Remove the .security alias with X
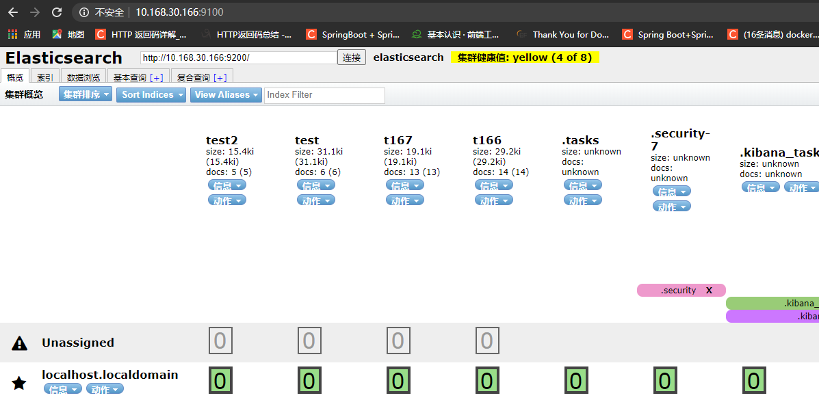 click(709, 291)
